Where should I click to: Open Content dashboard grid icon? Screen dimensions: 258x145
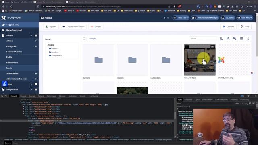pos(36,35)
